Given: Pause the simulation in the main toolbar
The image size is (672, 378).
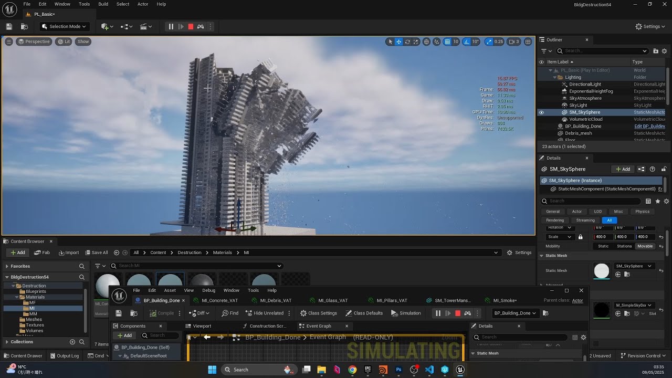Looking at the screenshot, I should coord(171,27).
